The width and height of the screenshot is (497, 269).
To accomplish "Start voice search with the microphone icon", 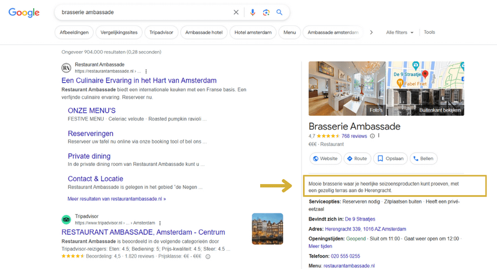I will [x=253, y=13].
